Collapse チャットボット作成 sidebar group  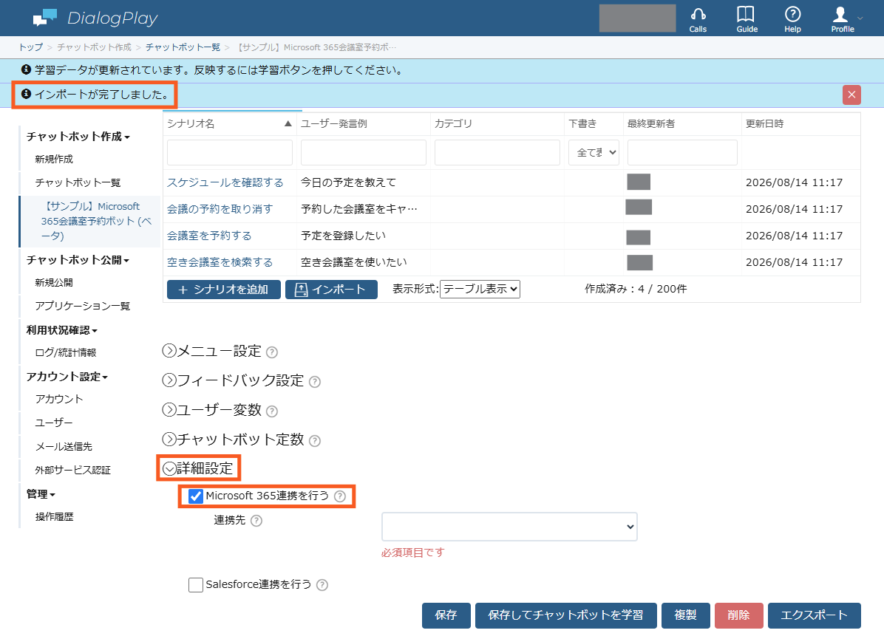click(x=78, y=137)
